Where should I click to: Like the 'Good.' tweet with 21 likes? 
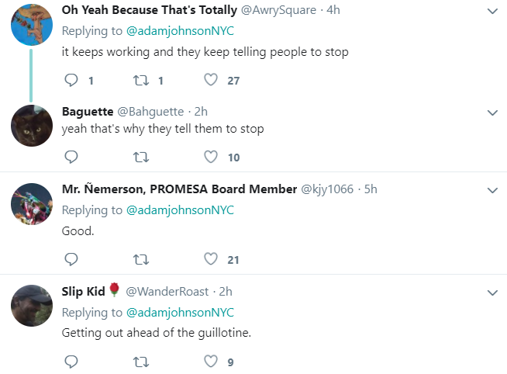click(x=211, y=259)
